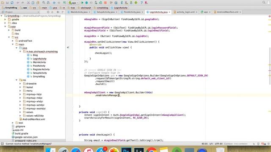Click the tool window toggle at status bar left
This screenshot has width=271, height=152.
click(x=2, y=144)
